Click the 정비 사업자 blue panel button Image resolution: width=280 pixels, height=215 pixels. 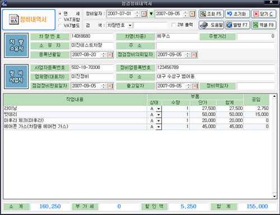pyautogui.click(x=16, y=77)
